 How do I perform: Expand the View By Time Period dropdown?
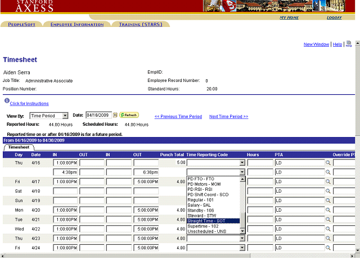click(65, 116)
